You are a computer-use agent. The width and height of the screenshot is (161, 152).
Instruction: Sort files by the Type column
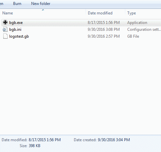click(131, 13)
